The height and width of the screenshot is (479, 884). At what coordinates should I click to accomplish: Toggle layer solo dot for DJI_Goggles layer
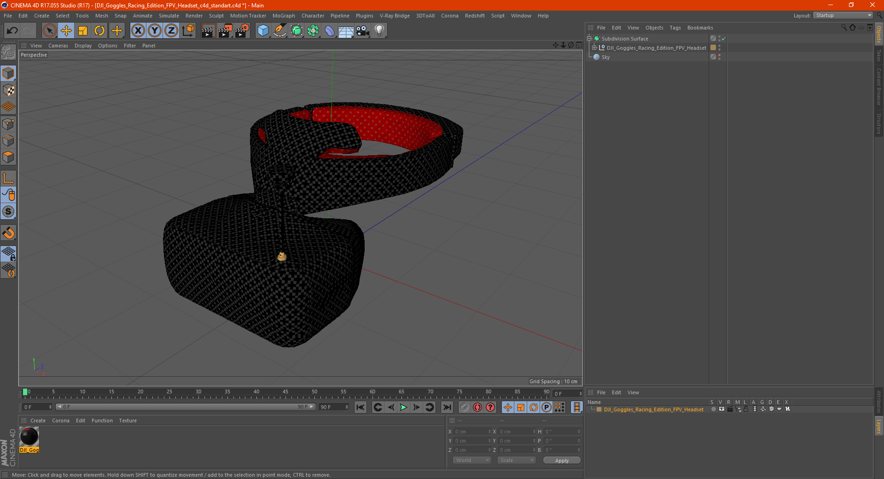click(x=713, y=409)
